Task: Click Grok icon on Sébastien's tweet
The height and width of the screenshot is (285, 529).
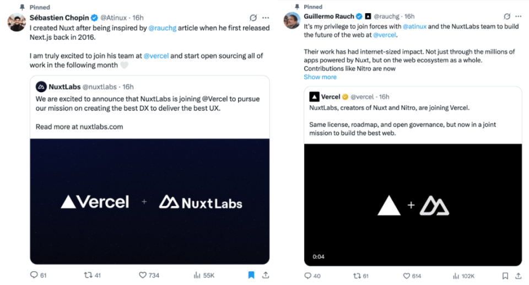Action: (252, 18)
